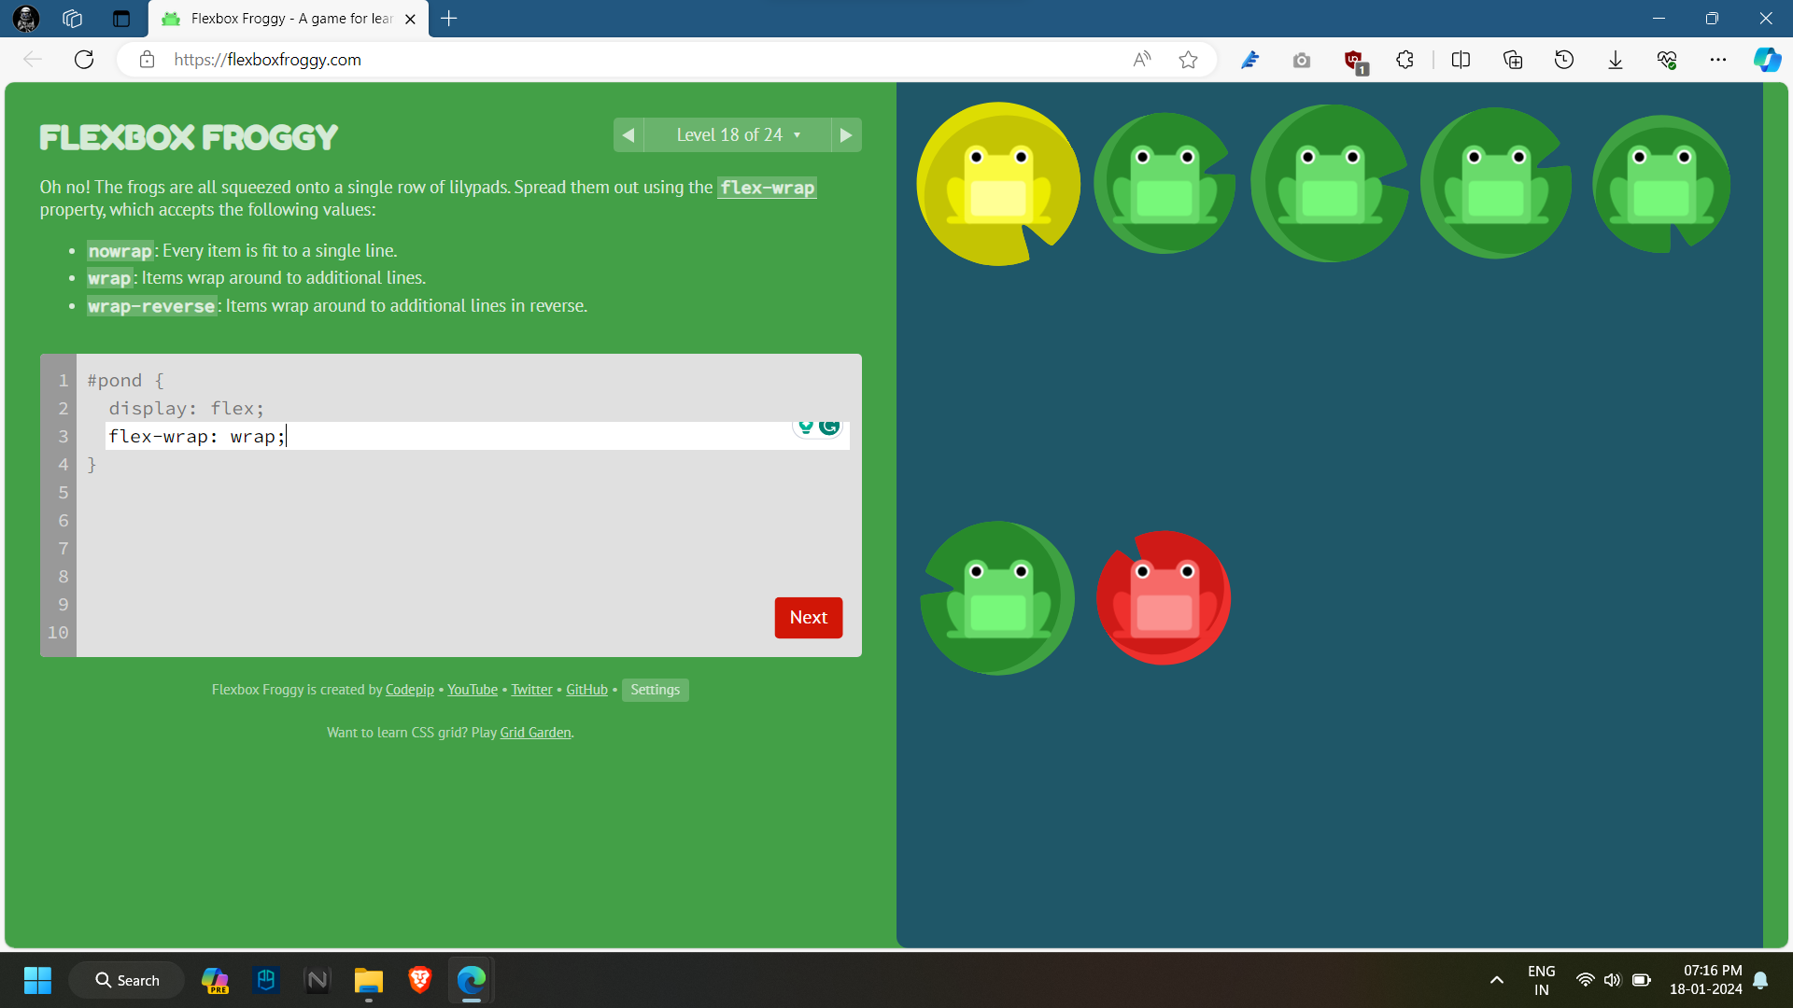
Task: Go to previous level arrow
Action: tap(628, 135)
